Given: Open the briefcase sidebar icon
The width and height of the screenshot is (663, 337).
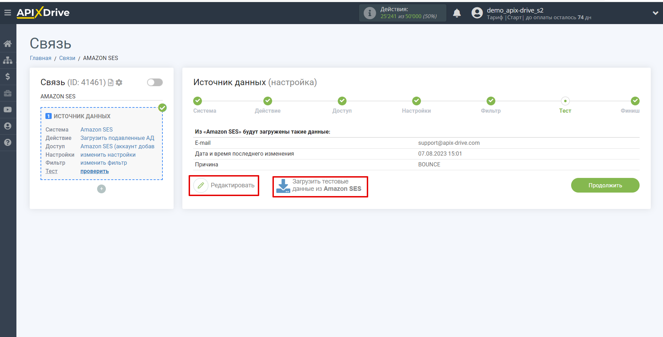Looking at the screenshot, I should click(8, 93).
